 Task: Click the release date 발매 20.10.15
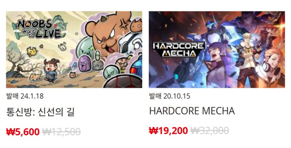pyautogui.click(x=170, y=96)
